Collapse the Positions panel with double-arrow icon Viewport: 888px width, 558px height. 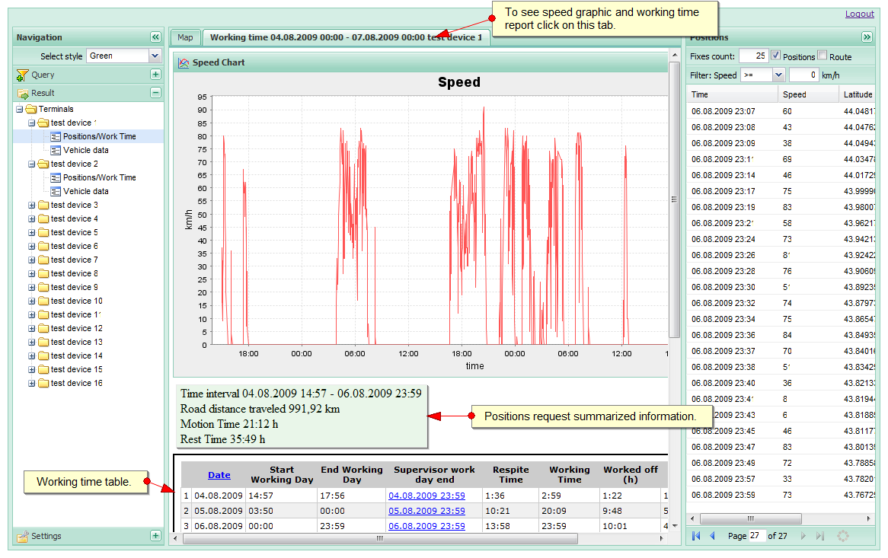pyautogui.click(x=867, y=37)
